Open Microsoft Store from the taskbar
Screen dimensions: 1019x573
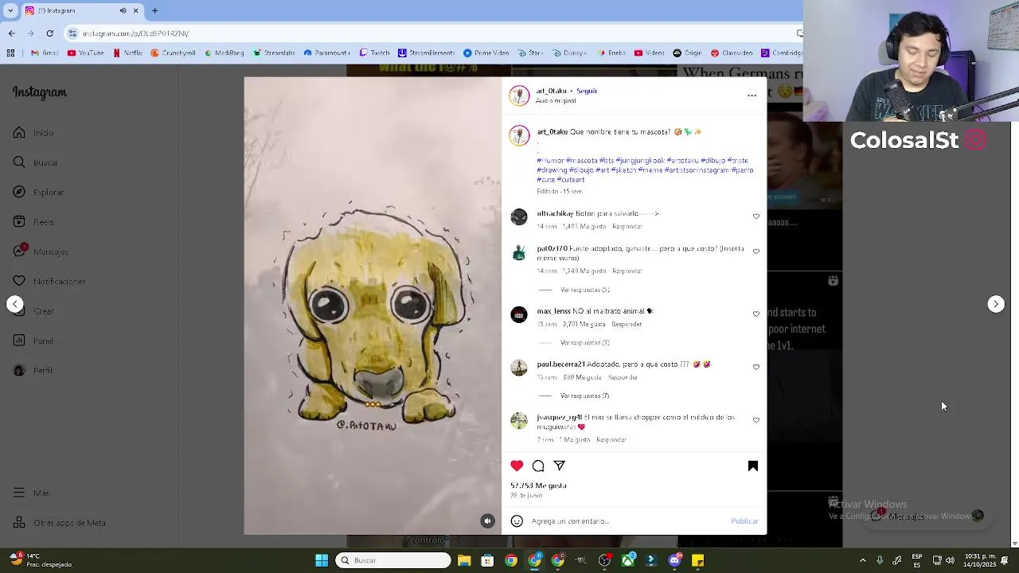tap(487, 561)
